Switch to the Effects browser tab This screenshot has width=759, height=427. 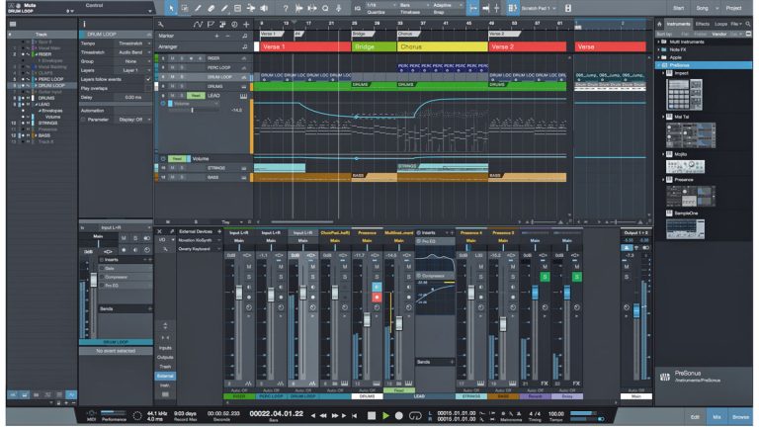[x=701, y=22]
